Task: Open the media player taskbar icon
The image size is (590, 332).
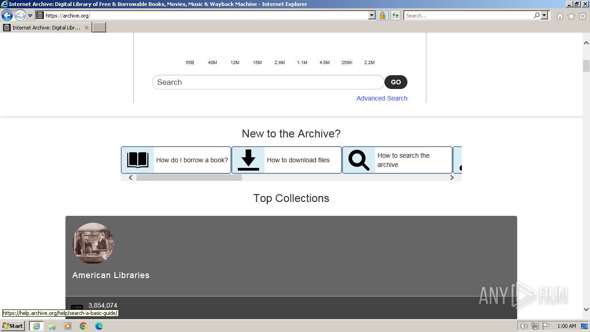Action: tap(68, 326)
